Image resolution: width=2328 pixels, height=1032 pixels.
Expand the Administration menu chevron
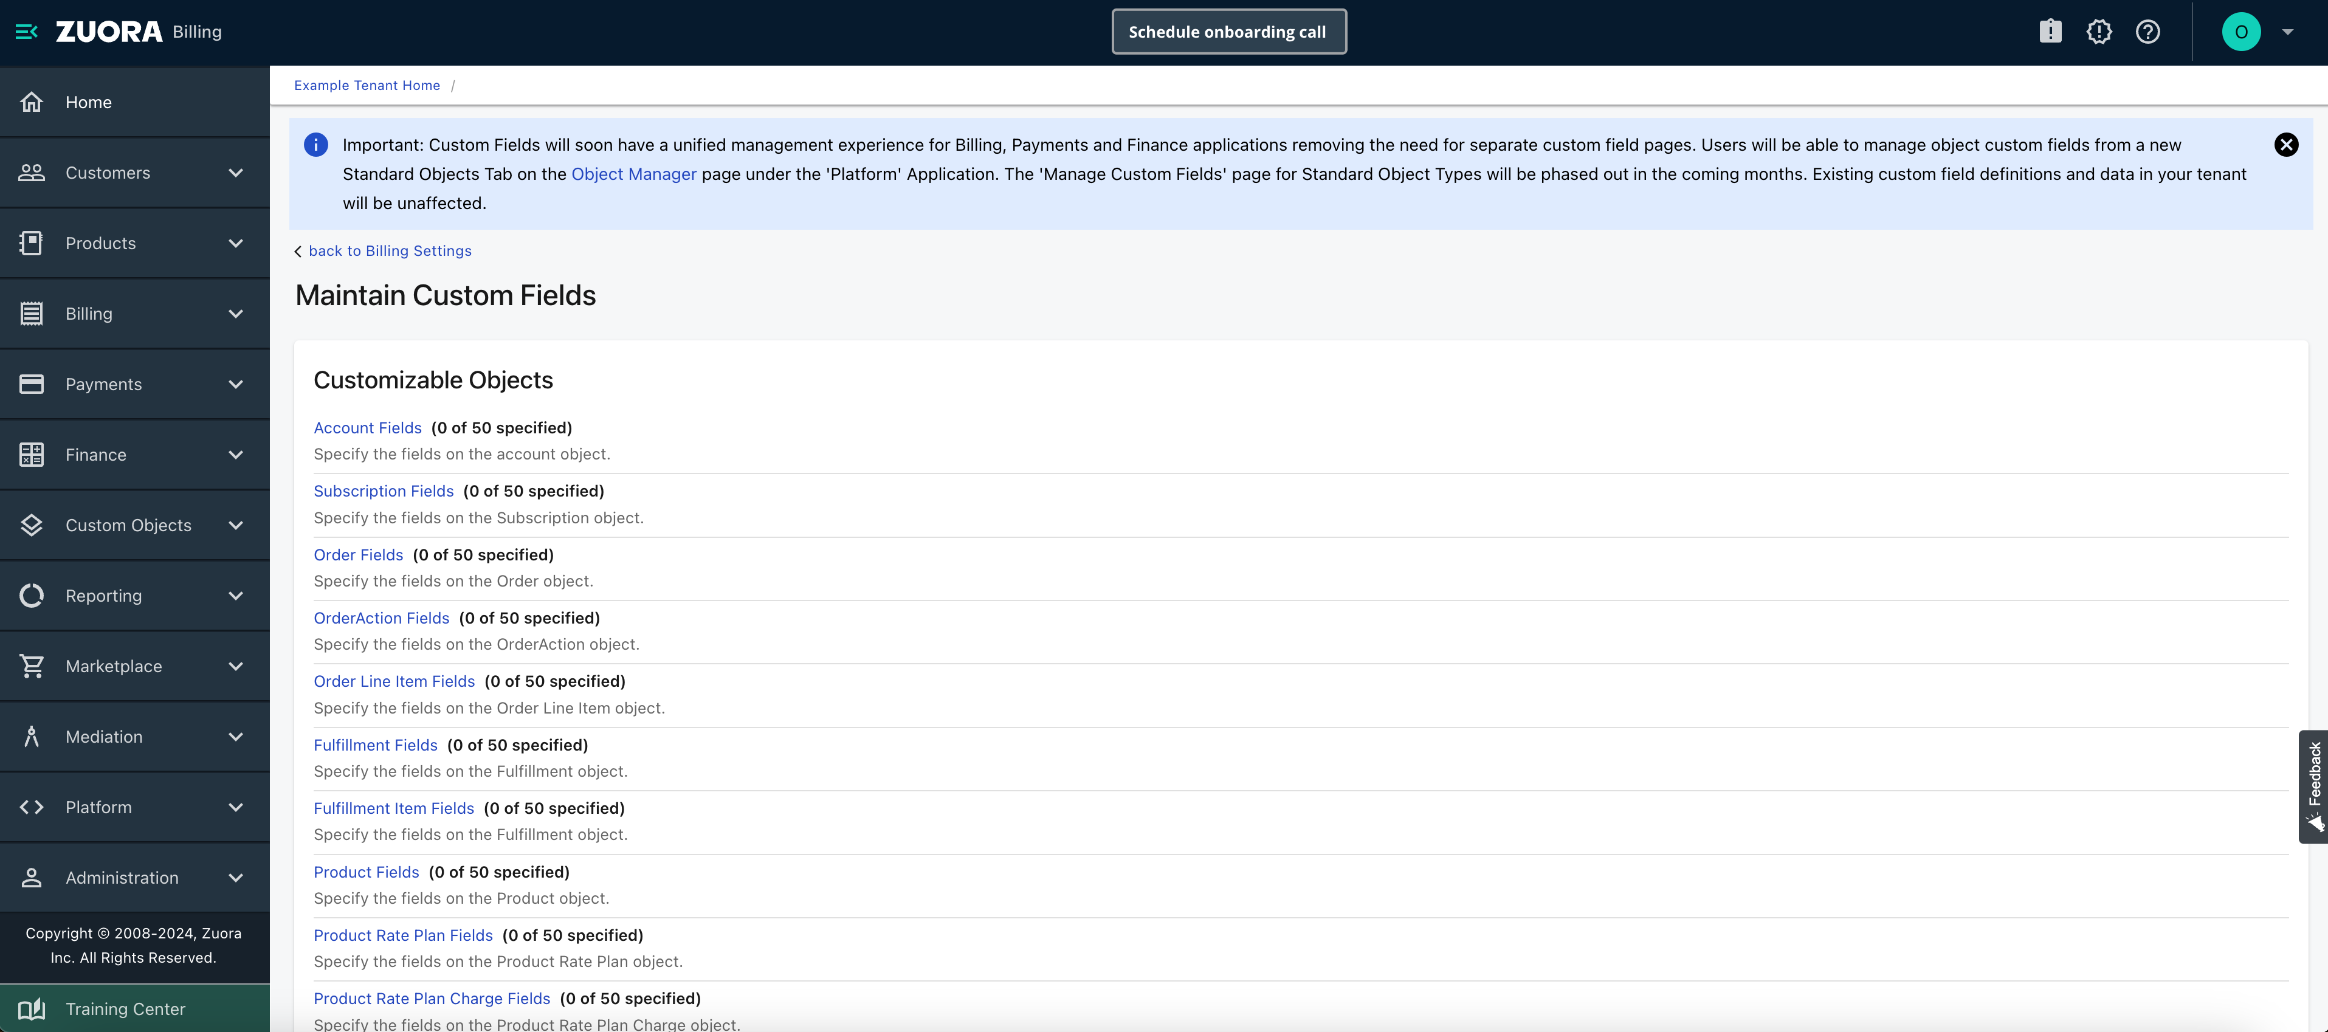pyautogui.click(x=236, y=878)
